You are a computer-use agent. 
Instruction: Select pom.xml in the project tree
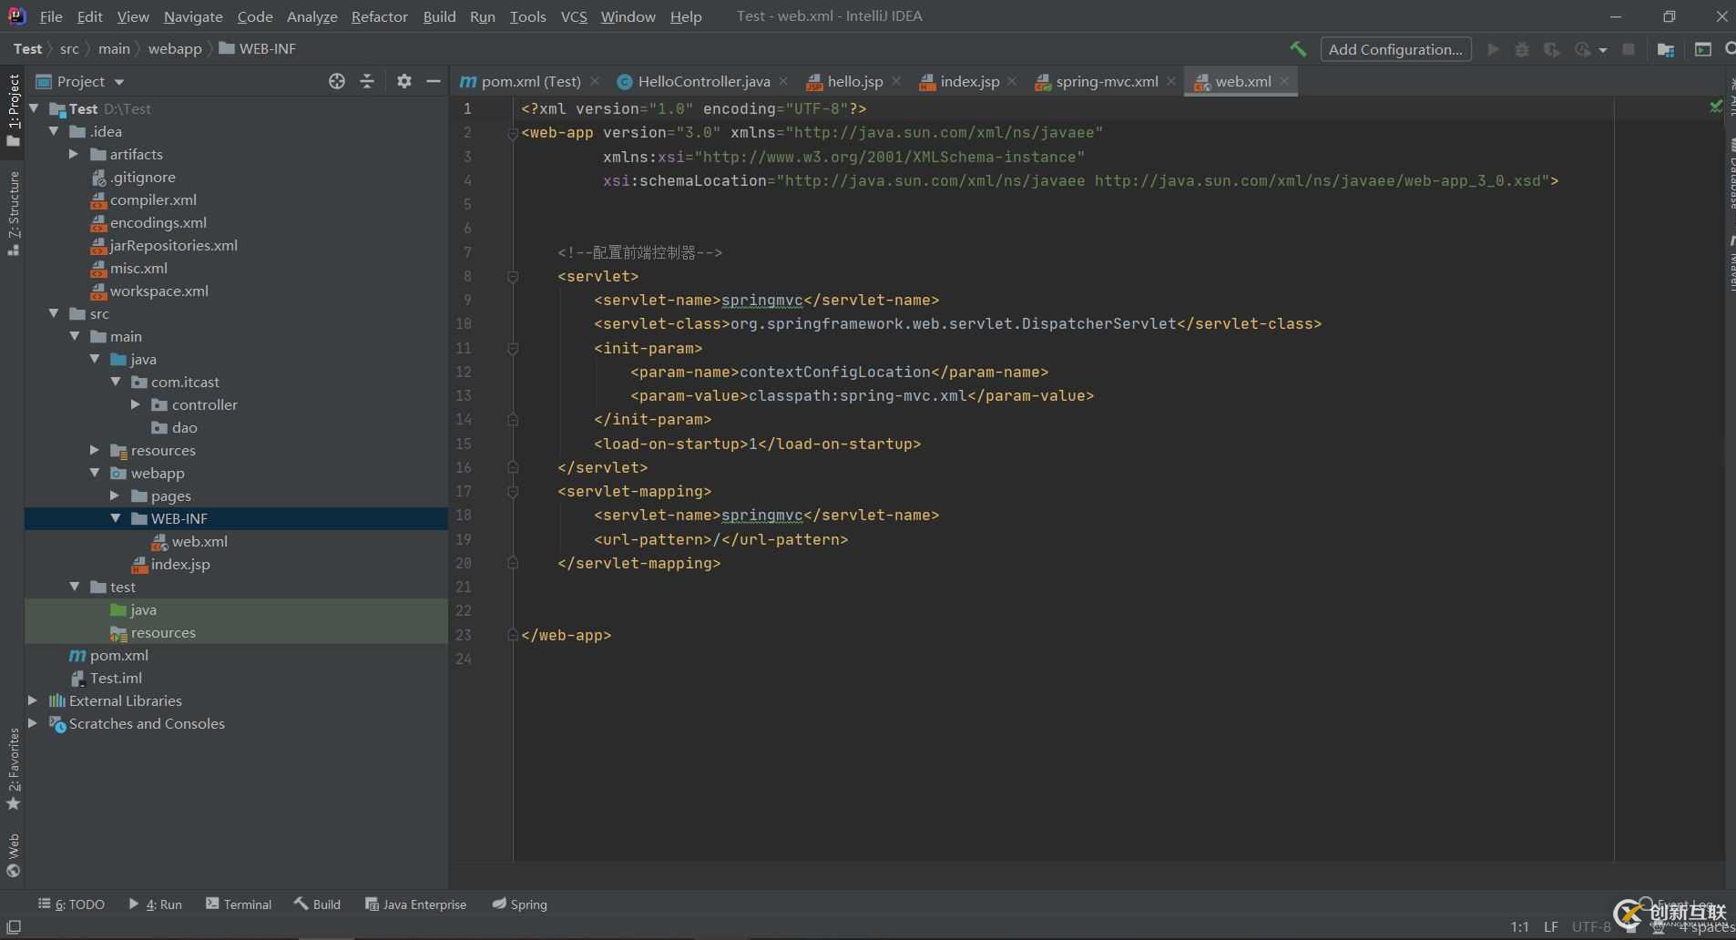point(118,655)
